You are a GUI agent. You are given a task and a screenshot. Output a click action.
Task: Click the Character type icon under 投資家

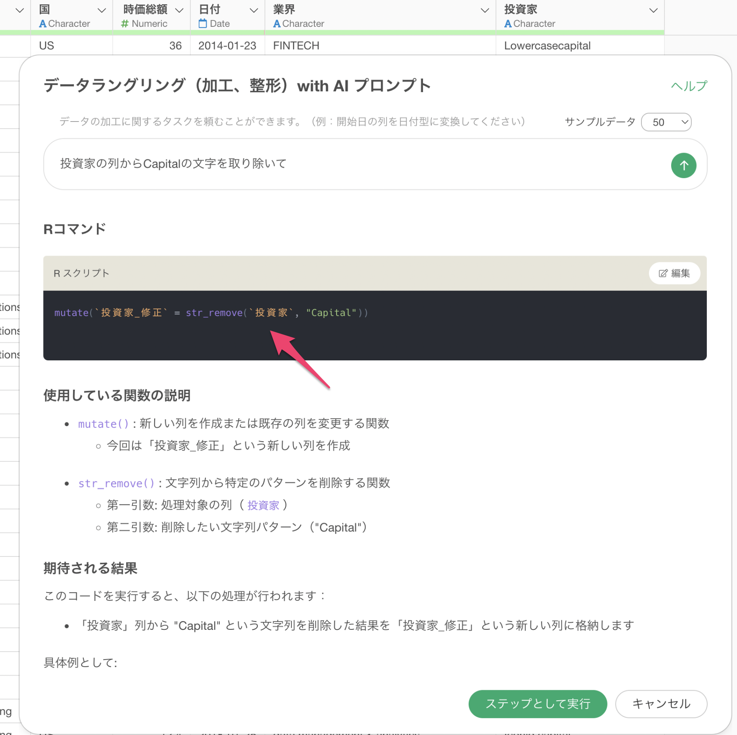(x=508, y=24)
